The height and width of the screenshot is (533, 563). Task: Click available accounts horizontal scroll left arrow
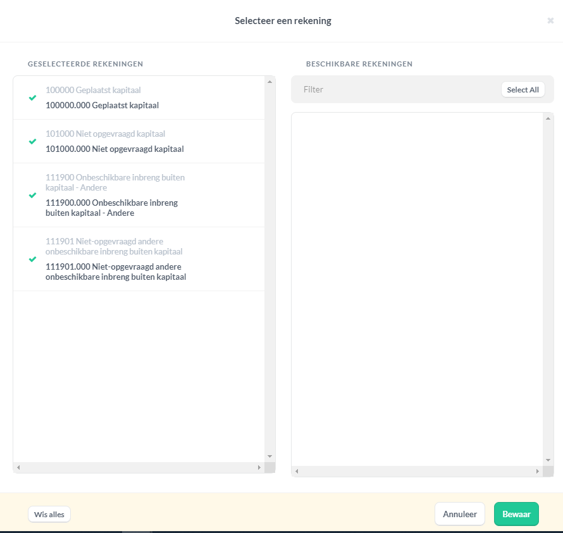coord(297,471)
